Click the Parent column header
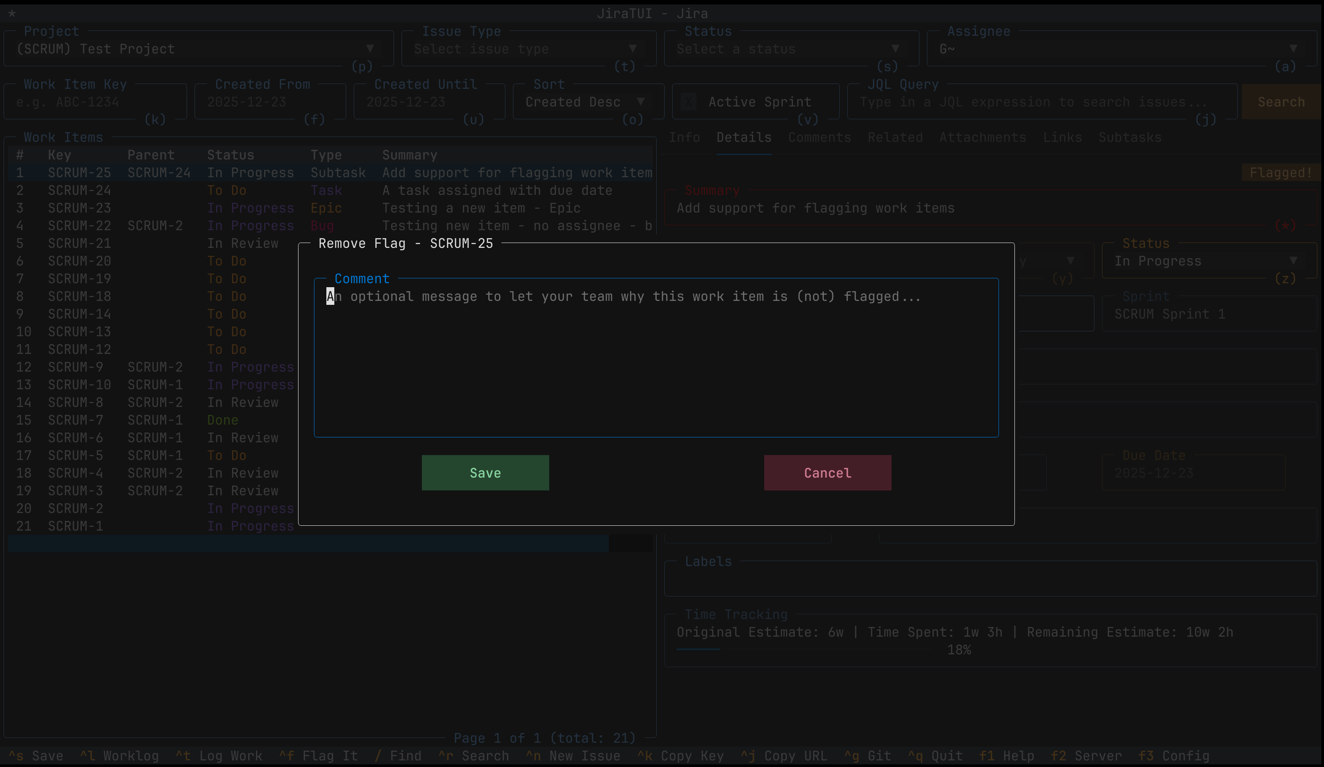The height and width of the screenshot is (767, 1324). [x=151, y=156]
